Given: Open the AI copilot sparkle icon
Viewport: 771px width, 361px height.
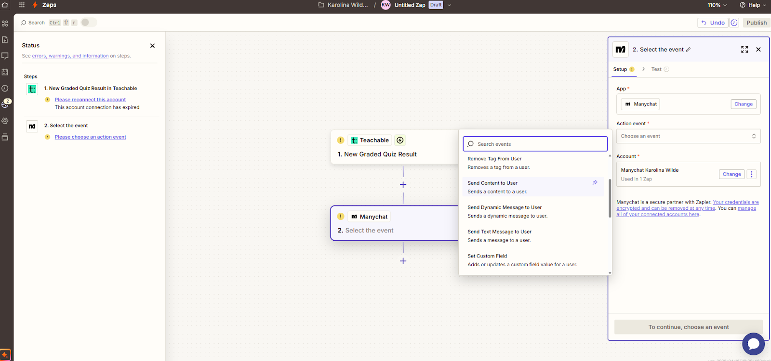Looking at the screenshot, I should pyautogui.click(x=5, y=355).
